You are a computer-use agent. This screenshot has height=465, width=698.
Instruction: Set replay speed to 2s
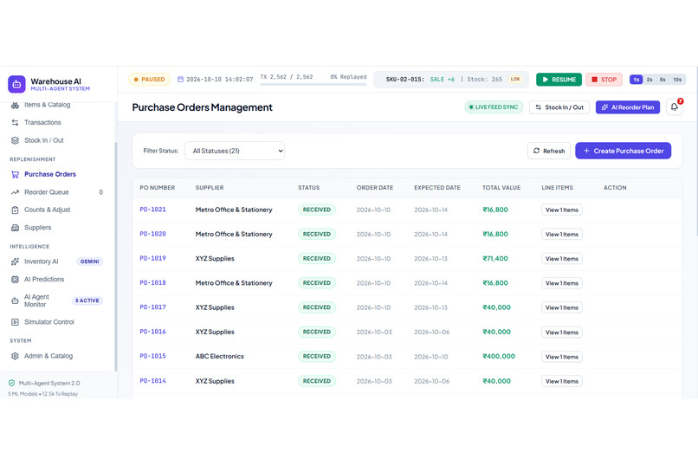(x=650, y=79)
